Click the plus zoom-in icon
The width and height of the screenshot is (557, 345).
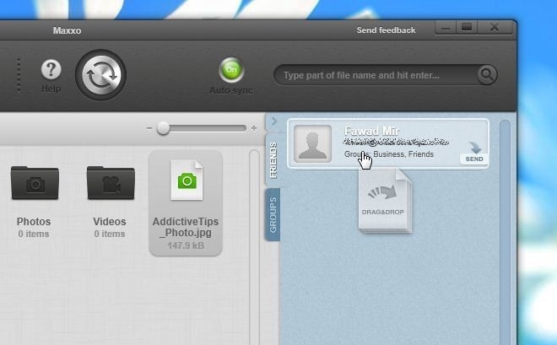click(254, 128)
